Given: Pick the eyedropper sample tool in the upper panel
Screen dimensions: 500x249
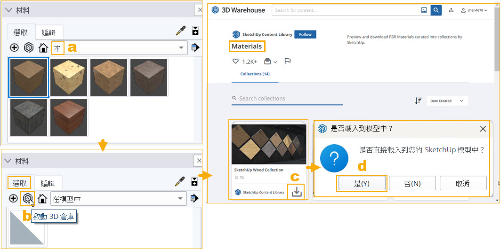Looking at the screenshot, I should point(180,31).
